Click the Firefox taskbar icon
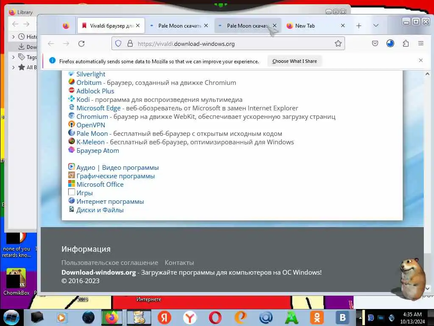This screenshot has height=326, width=434. (111, 318)
